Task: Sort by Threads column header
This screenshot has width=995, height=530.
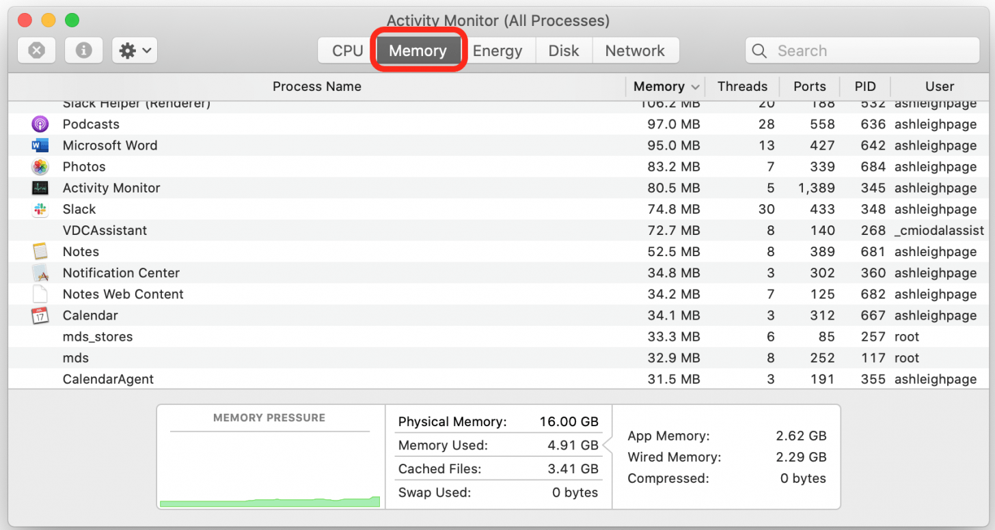Action: point(742,87)
